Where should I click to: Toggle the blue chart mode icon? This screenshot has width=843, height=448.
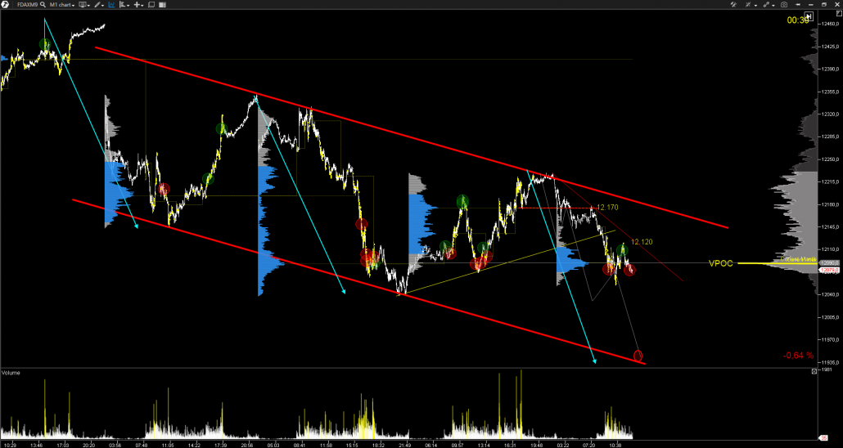pos(111,5)
